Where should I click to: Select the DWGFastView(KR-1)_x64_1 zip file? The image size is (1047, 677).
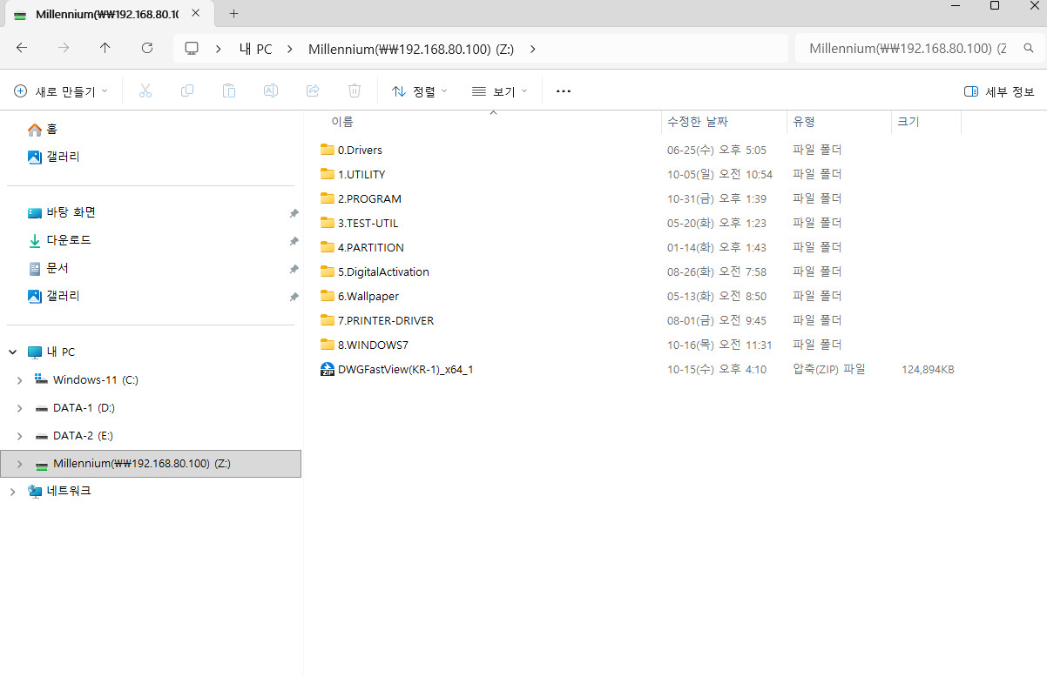[405, 370]
